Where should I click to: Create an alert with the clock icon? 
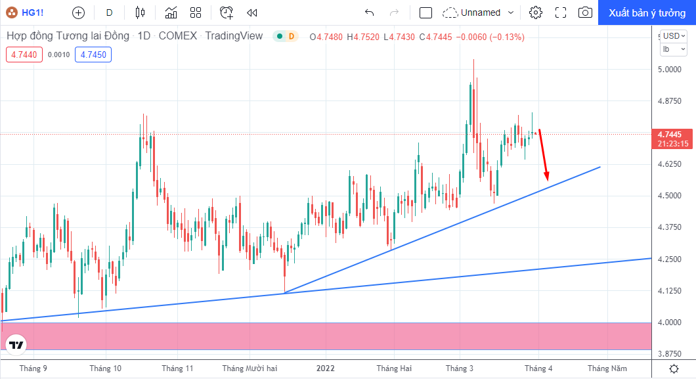tap(227, 12)
